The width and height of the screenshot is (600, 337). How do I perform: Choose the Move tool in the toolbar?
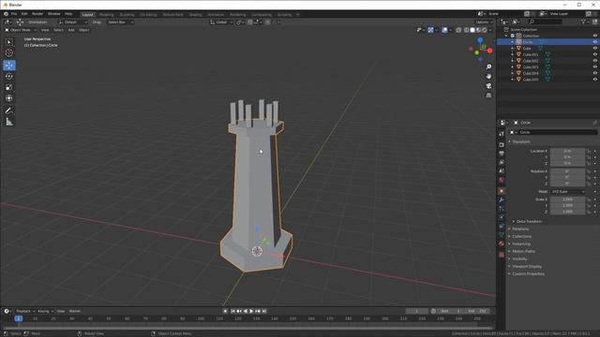[9, 66]
